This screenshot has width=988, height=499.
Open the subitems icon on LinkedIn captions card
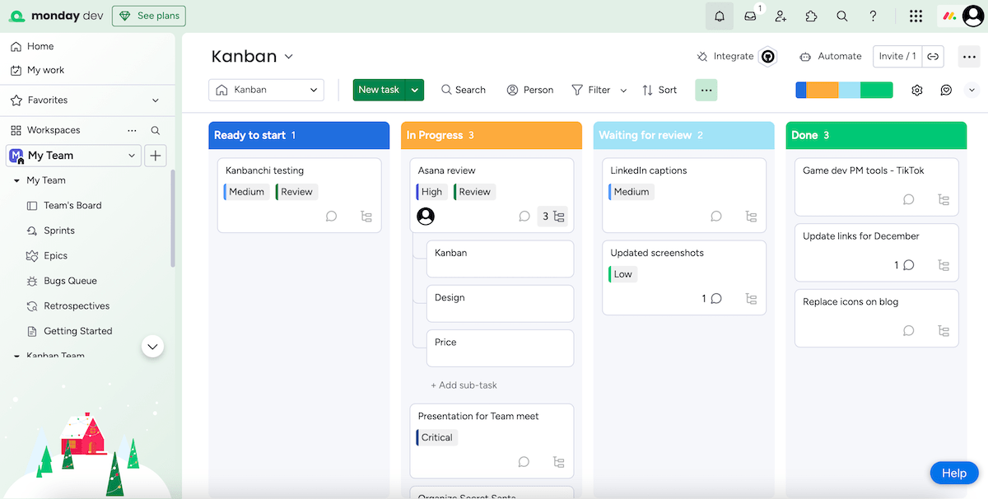coord(751,216)
